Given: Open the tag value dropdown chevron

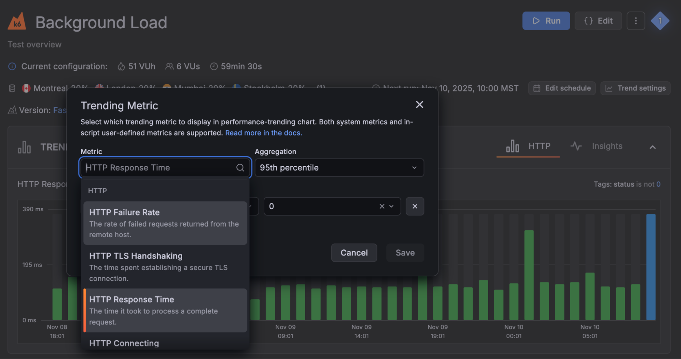Looking at the screenshot, I should 391,206.
